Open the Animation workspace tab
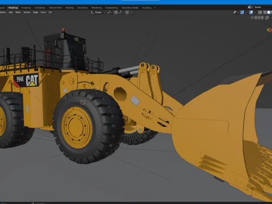The width and height of the screenshot is (272, 204). point(83,8)
